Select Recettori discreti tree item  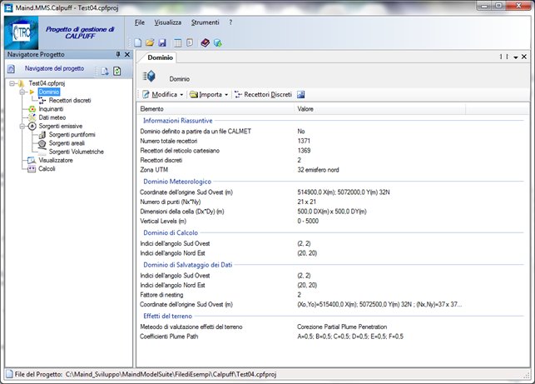70,101
